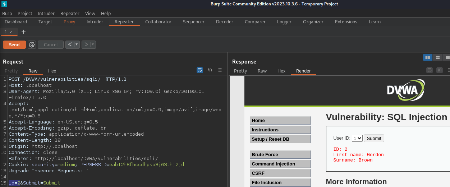Switch to the Extensions tab

pyautogui.click(x=346, y=22)
